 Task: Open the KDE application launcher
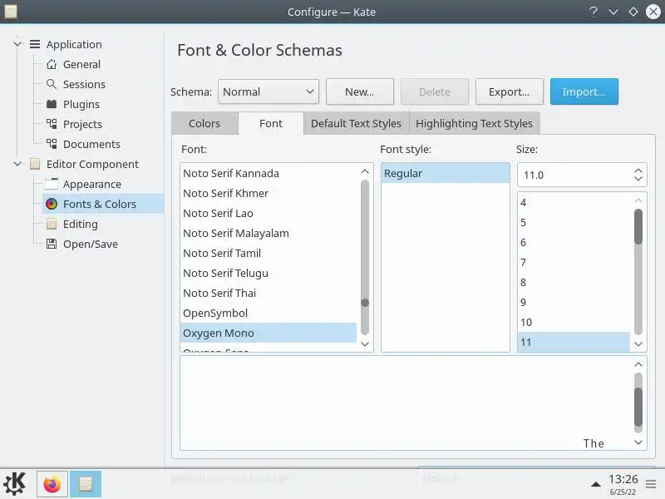(x=15, y=484)
